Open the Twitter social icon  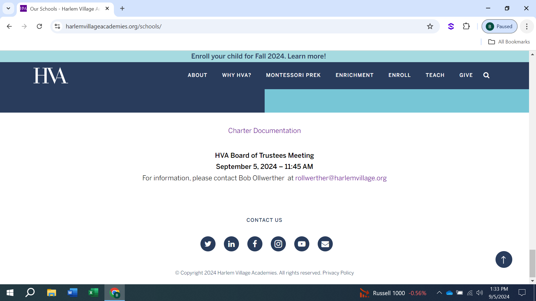tap(208, 244)
